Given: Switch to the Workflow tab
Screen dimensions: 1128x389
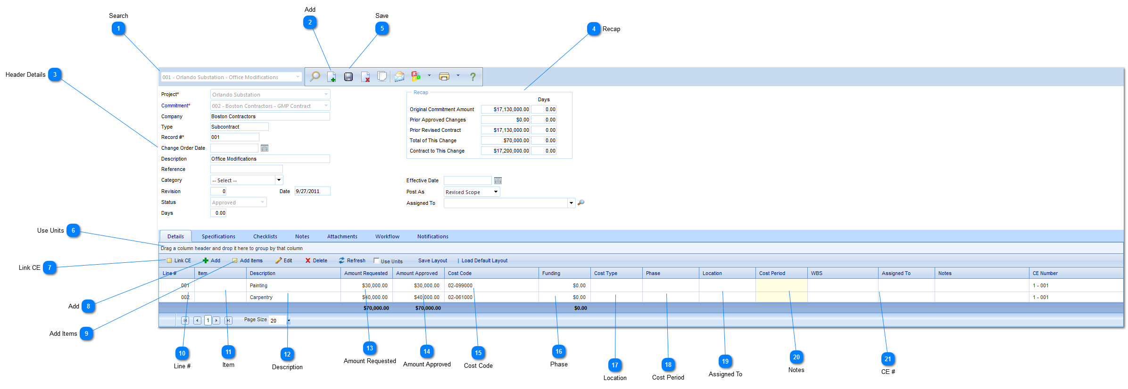Looking at the screenshot, I should coord(387,236).
